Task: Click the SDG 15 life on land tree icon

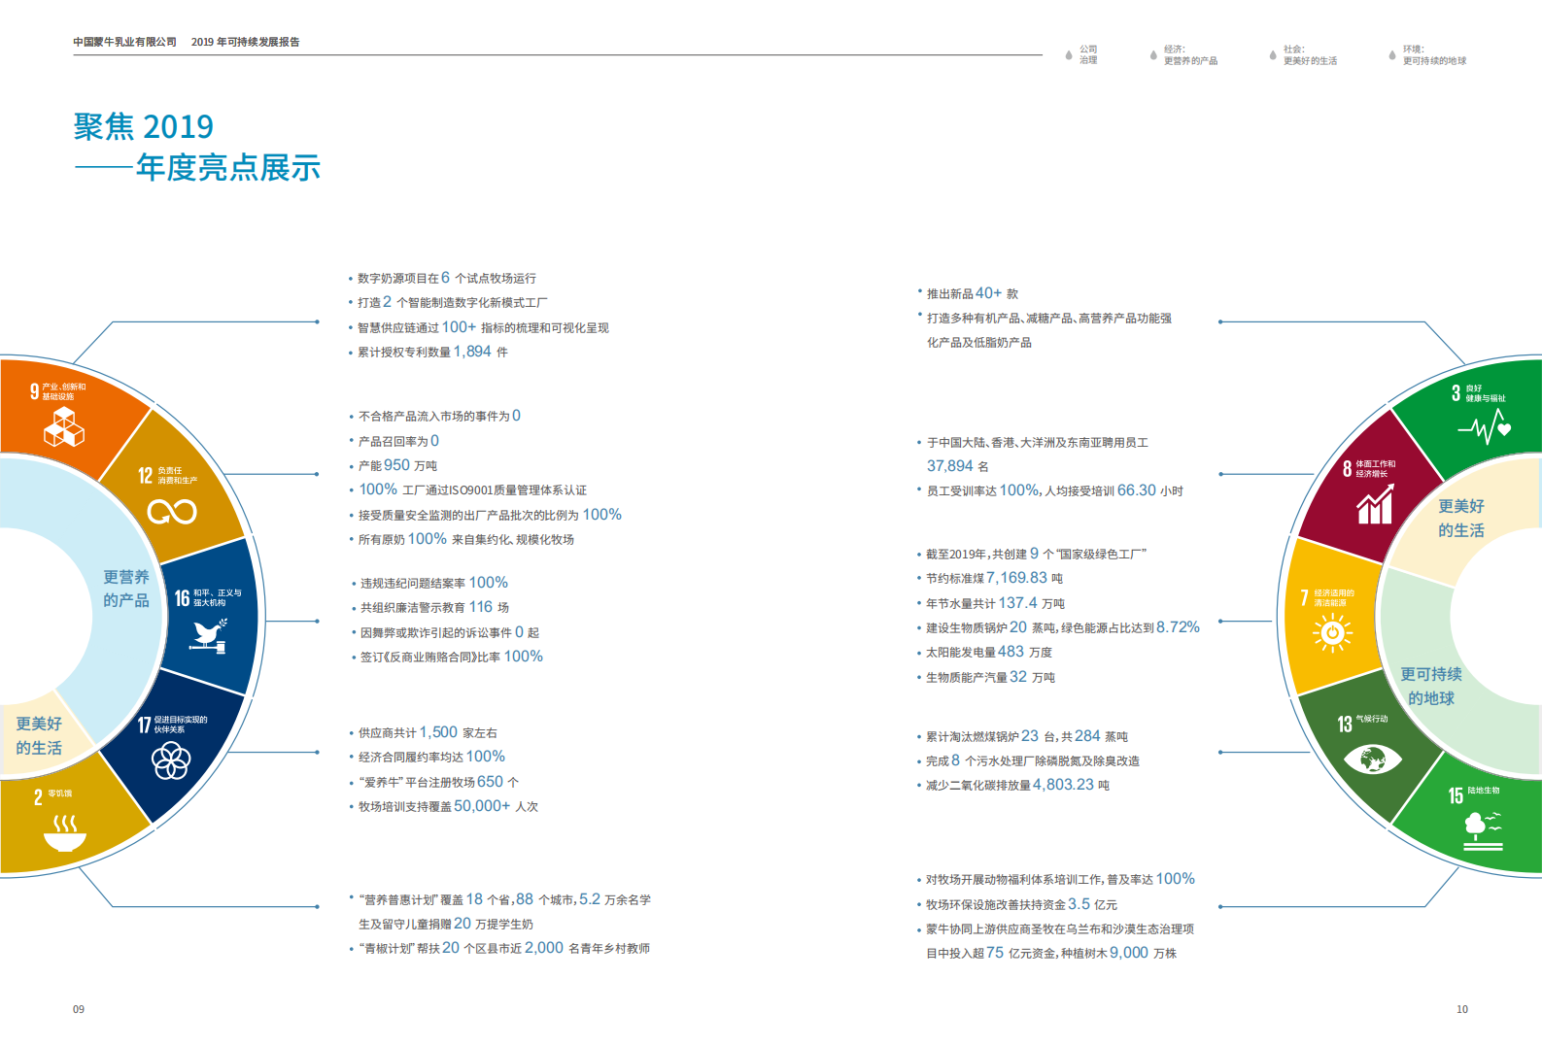Action: (1483, 831)
